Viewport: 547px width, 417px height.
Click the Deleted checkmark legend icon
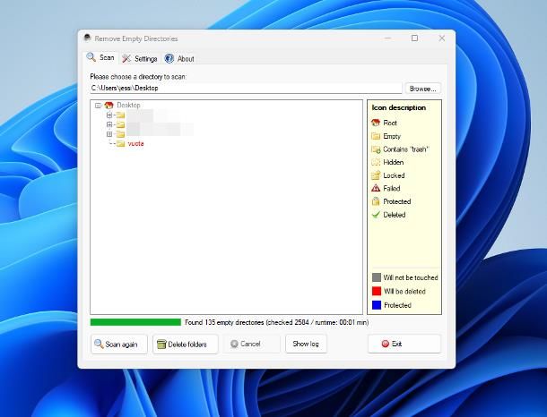click(376, 215)
